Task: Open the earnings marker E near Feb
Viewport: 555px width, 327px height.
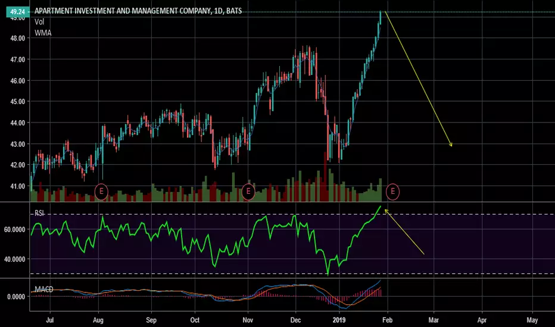Action: click(x=392, y=191)
